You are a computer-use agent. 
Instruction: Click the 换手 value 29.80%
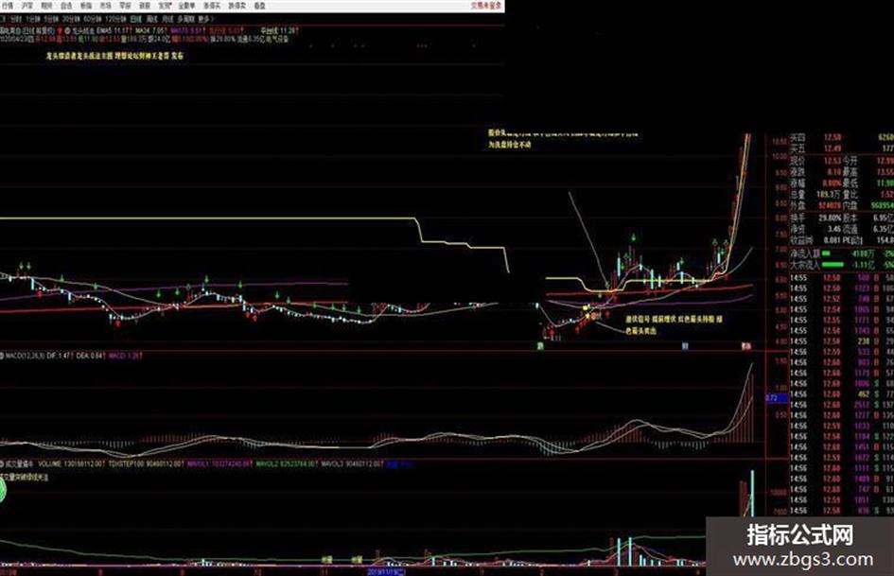coord(831,218)
